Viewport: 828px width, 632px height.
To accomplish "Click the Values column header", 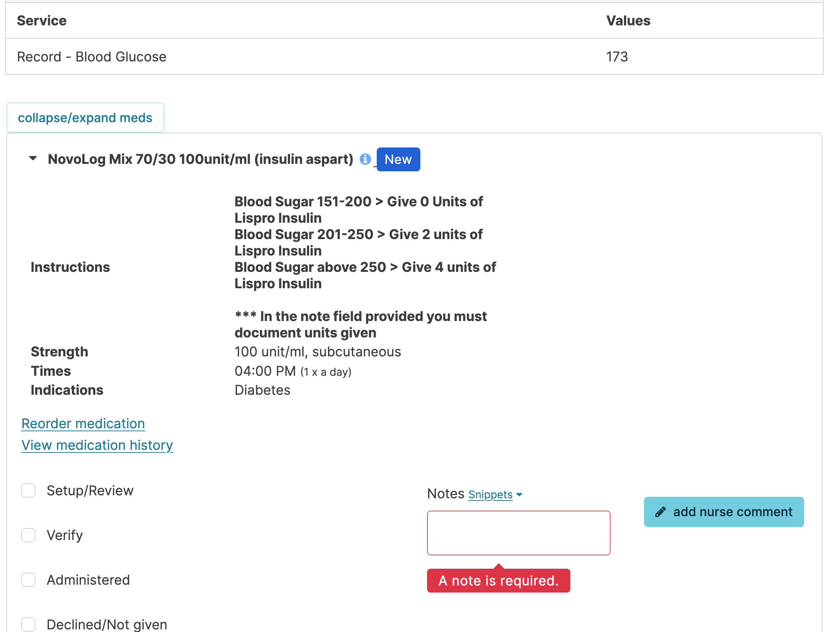I will pyautogui.click(x=628, y=21).
